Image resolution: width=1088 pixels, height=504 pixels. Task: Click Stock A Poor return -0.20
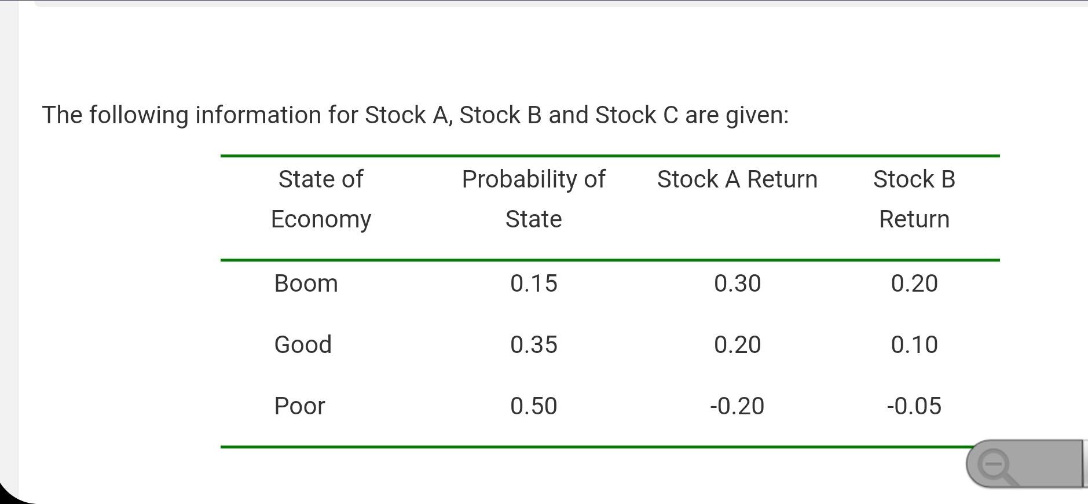tap(737, 406)
